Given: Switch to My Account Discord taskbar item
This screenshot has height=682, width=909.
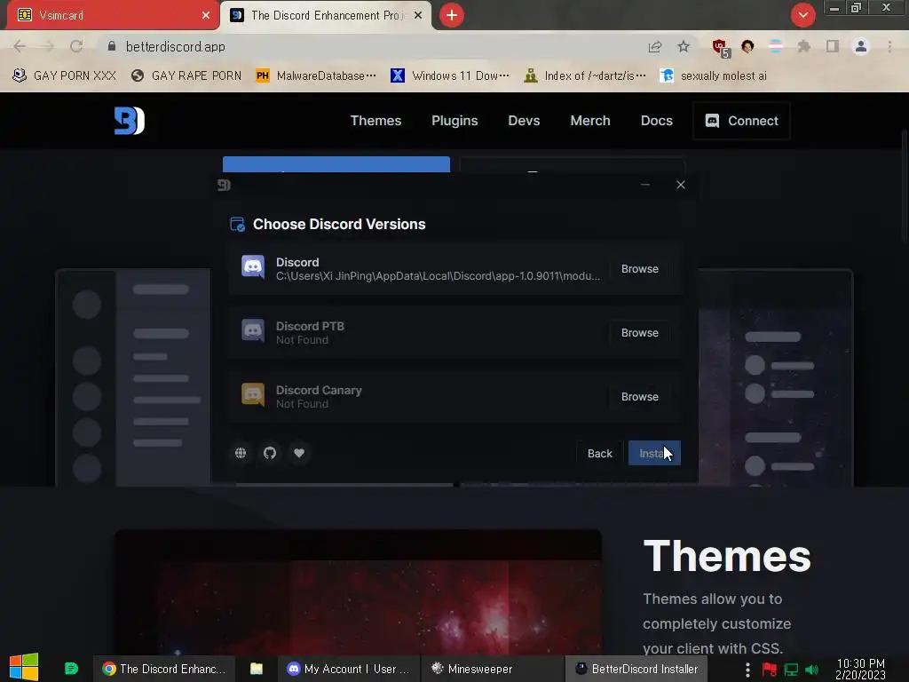Looking at the screenshot, I should pyautogui.click(x=348, y=669).
